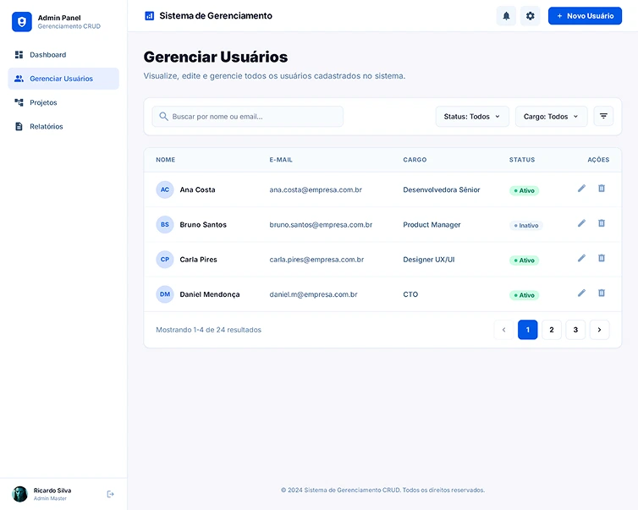This screenshot has width=638, height=510.
Task: Click the edit pencil for Ana Costa
Action: pos(581,189)
